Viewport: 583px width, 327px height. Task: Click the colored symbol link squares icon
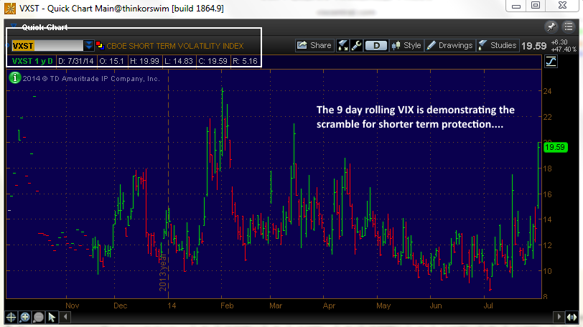point(100,45)
